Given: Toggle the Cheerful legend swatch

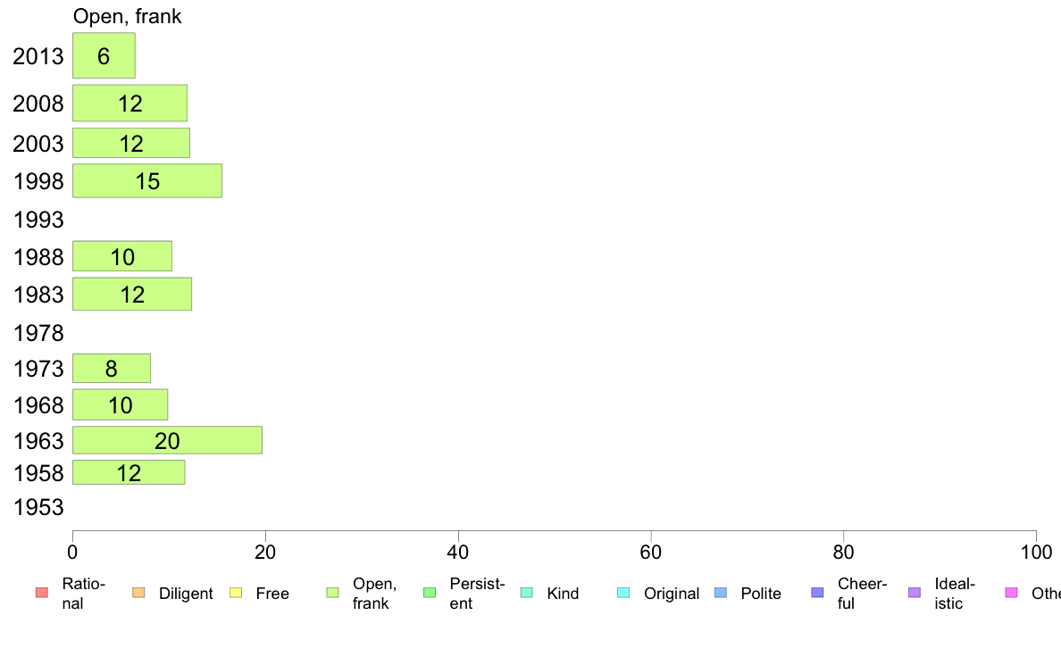Looking at the screenshot, I should click(x=817, y=593).
